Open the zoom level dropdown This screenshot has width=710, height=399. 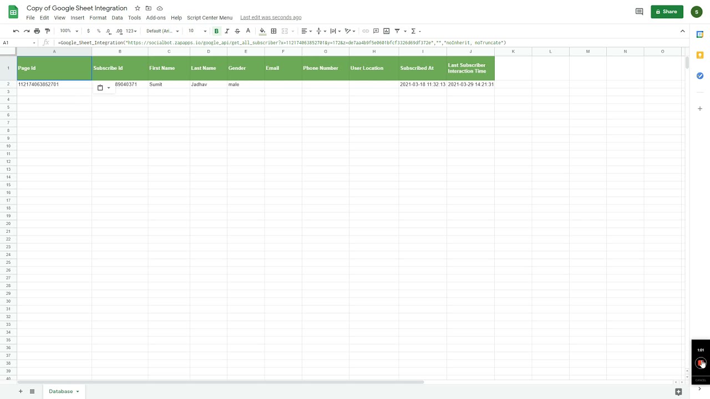(x=69, y=31)
